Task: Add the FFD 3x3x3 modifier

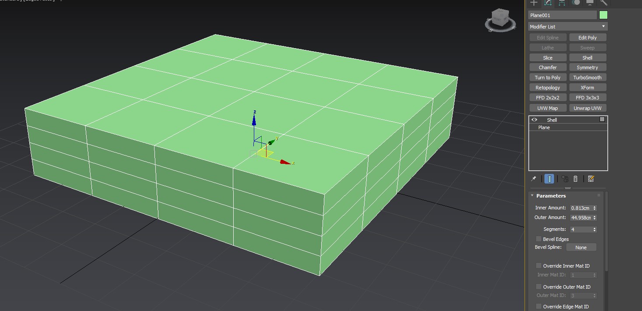Action: [588, 98]
